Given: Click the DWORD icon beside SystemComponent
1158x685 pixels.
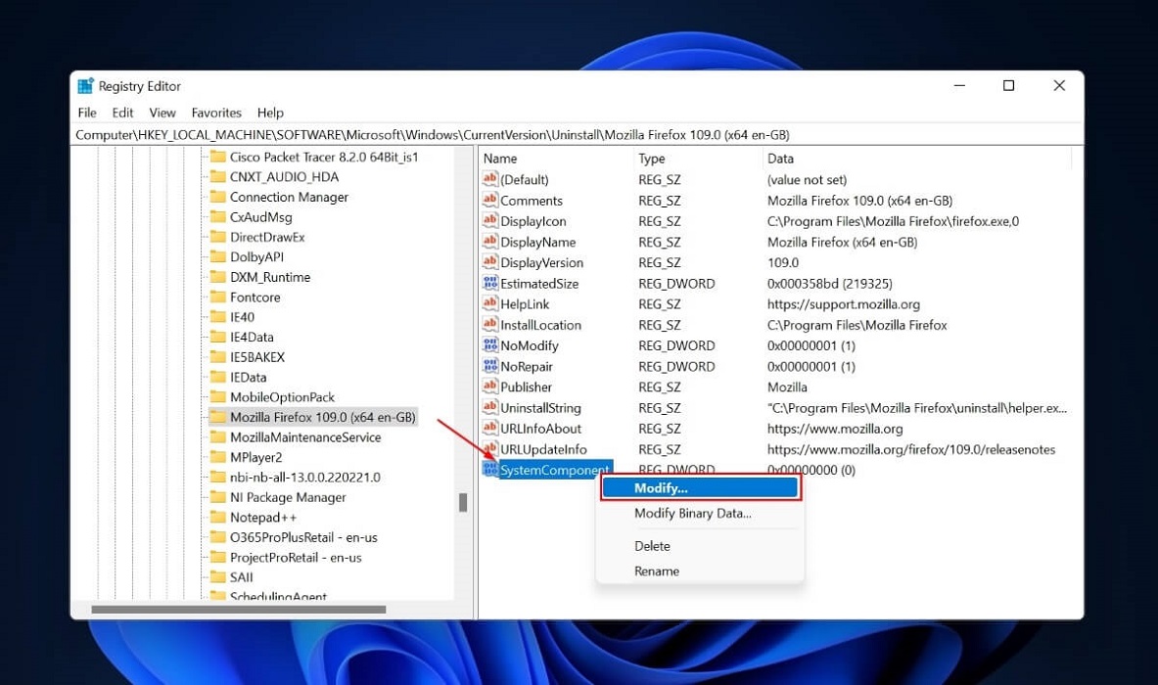Looking at the screenshot, I should [490, 469].
